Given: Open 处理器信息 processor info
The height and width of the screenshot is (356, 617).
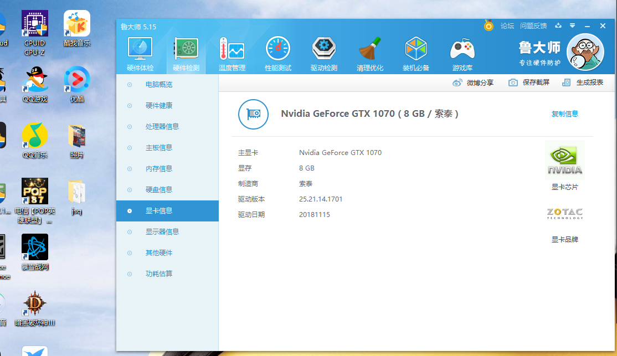Looking at the screenshot, I should pos(167,127).
